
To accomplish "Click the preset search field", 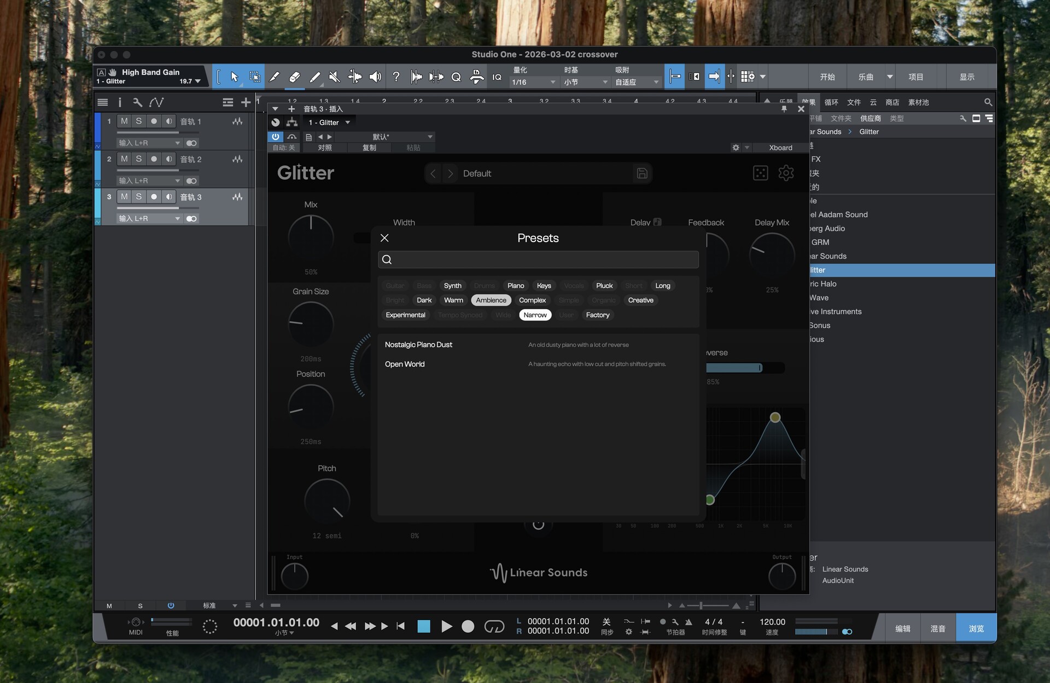I will pyautogui.click(x=538, y=260).
